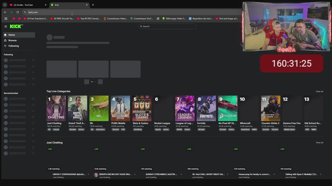Open the Just Chatting category thumbnail

56,108
